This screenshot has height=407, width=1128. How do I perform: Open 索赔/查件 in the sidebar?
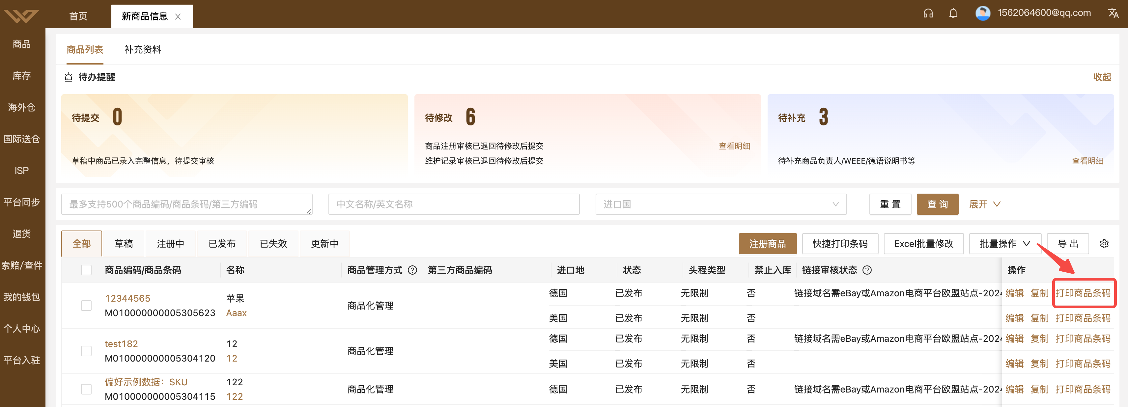click(22, 265)
